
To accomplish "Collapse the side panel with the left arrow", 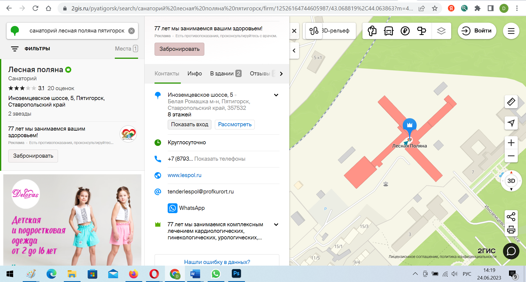I will pos(294,51).
